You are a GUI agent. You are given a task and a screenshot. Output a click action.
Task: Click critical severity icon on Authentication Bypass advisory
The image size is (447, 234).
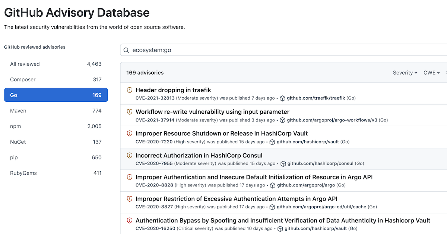129,220
